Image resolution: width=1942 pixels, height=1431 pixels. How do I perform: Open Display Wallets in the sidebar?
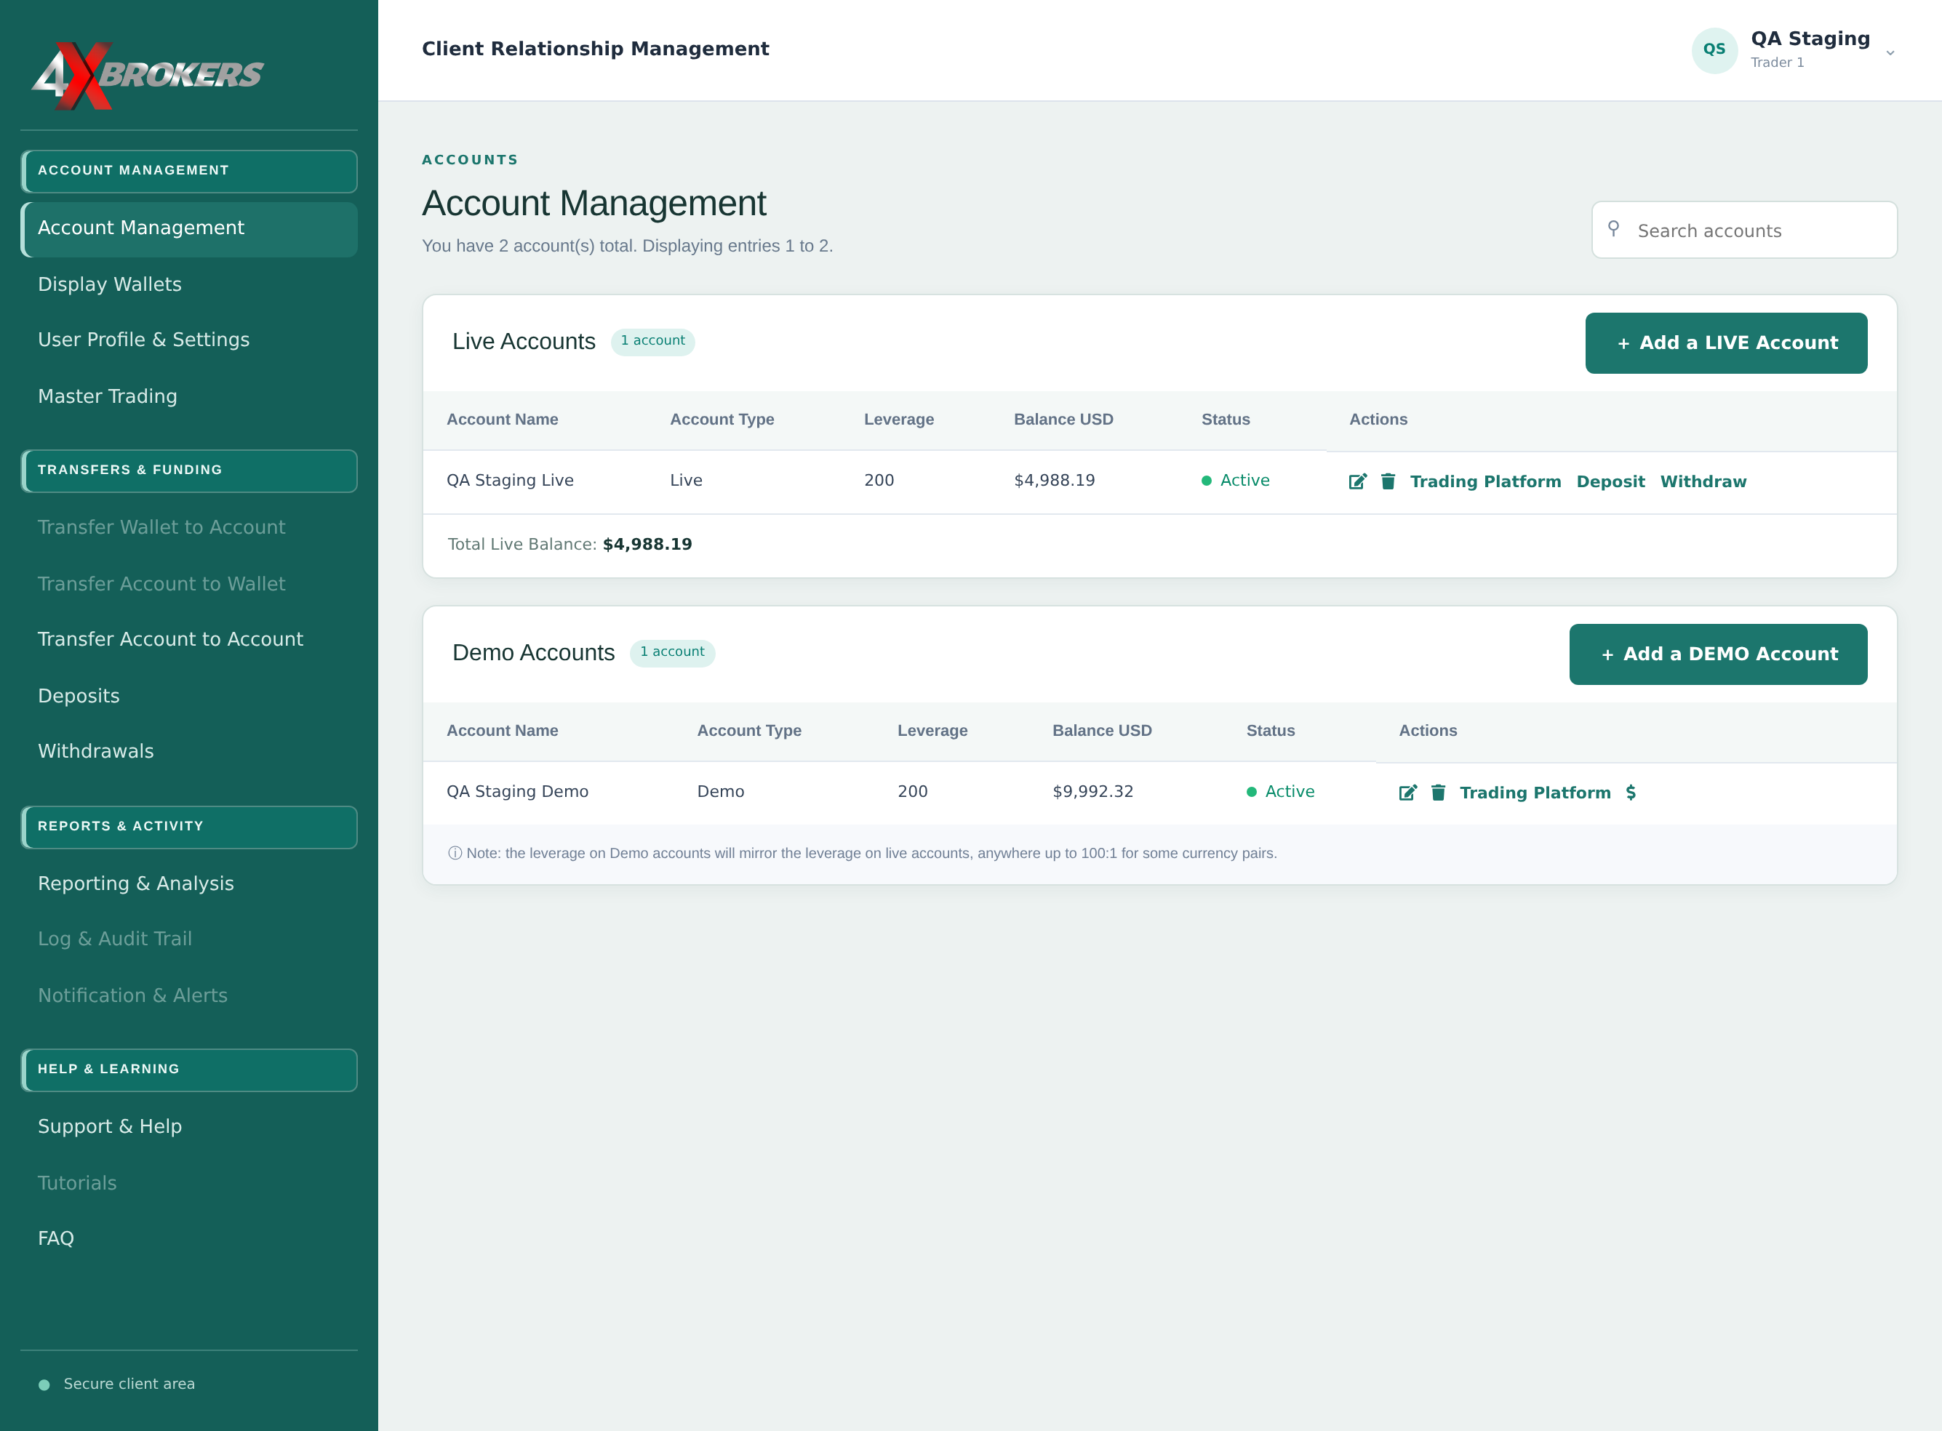110,284
